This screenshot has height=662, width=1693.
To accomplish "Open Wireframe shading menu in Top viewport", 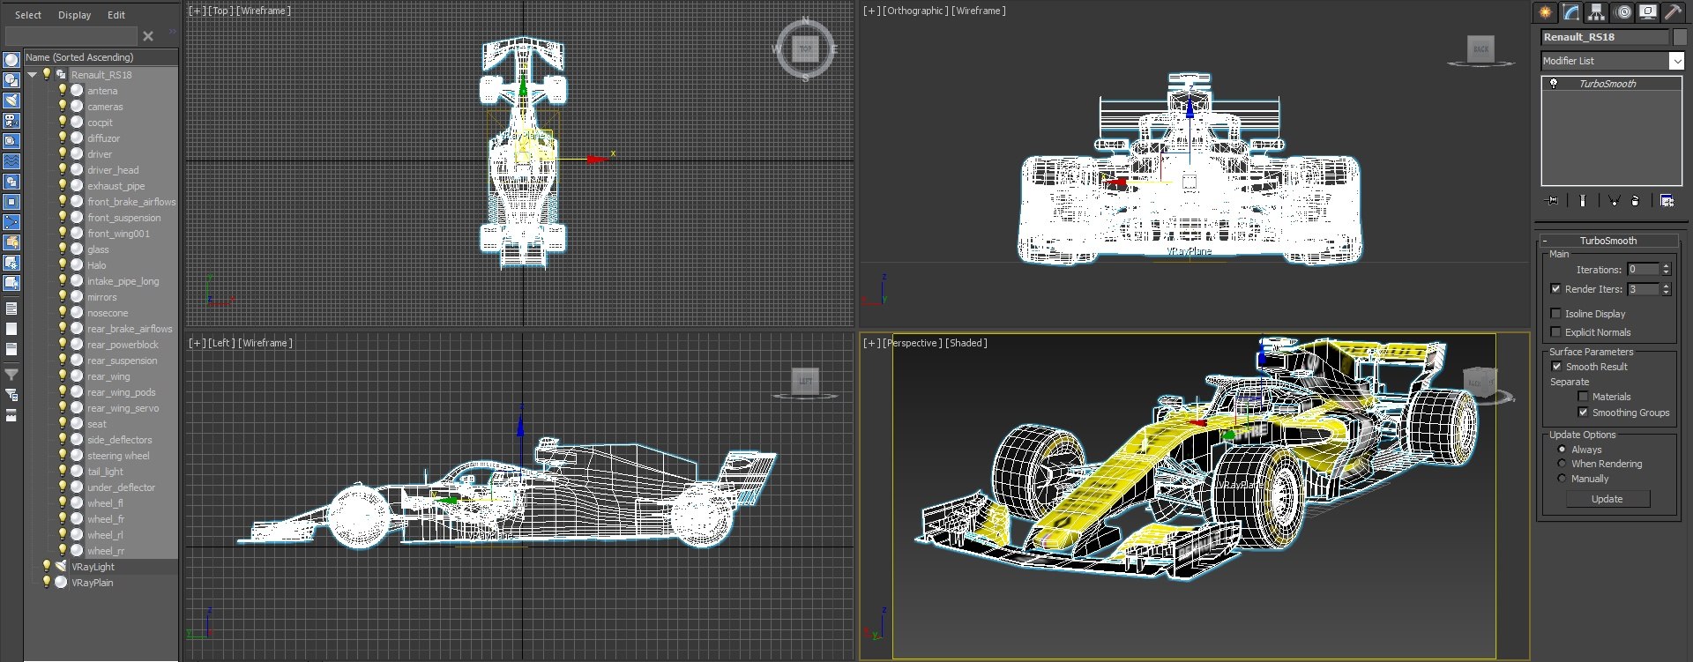I will pyautogui.click(x=263, y=11).
